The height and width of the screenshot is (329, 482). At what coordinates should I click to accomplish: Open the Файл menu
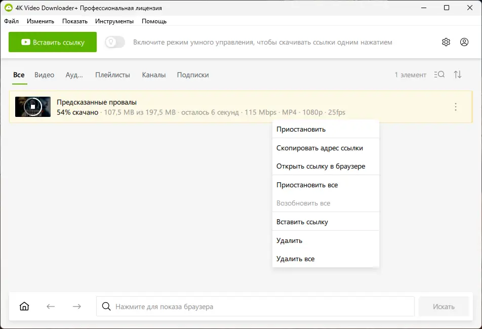point(11,21)
